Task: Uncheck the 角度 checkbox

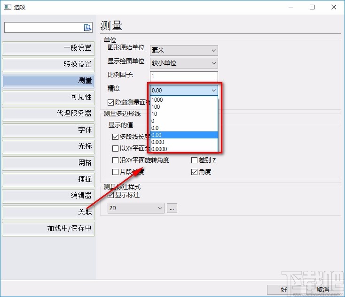Action: pyautogui.click(x=194, y=172)
